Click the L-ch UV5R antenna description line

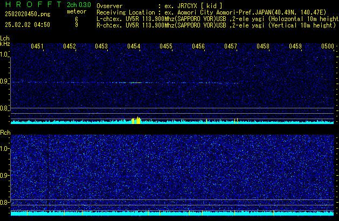218,19
